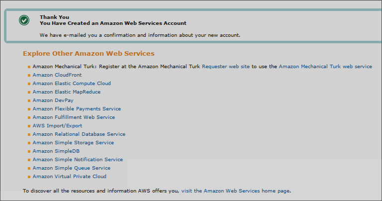Click the green checkmark success icon
Image resolution: width=382 pixels, height=201 pixels.
[x=24, y=20]
